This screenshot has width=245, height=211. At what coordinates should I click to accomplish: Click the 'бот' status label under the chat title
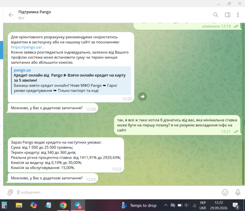pyautogui.click(x=21, y=18)
